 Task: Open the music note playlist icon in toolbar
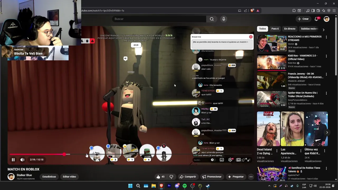pos(308,11)
